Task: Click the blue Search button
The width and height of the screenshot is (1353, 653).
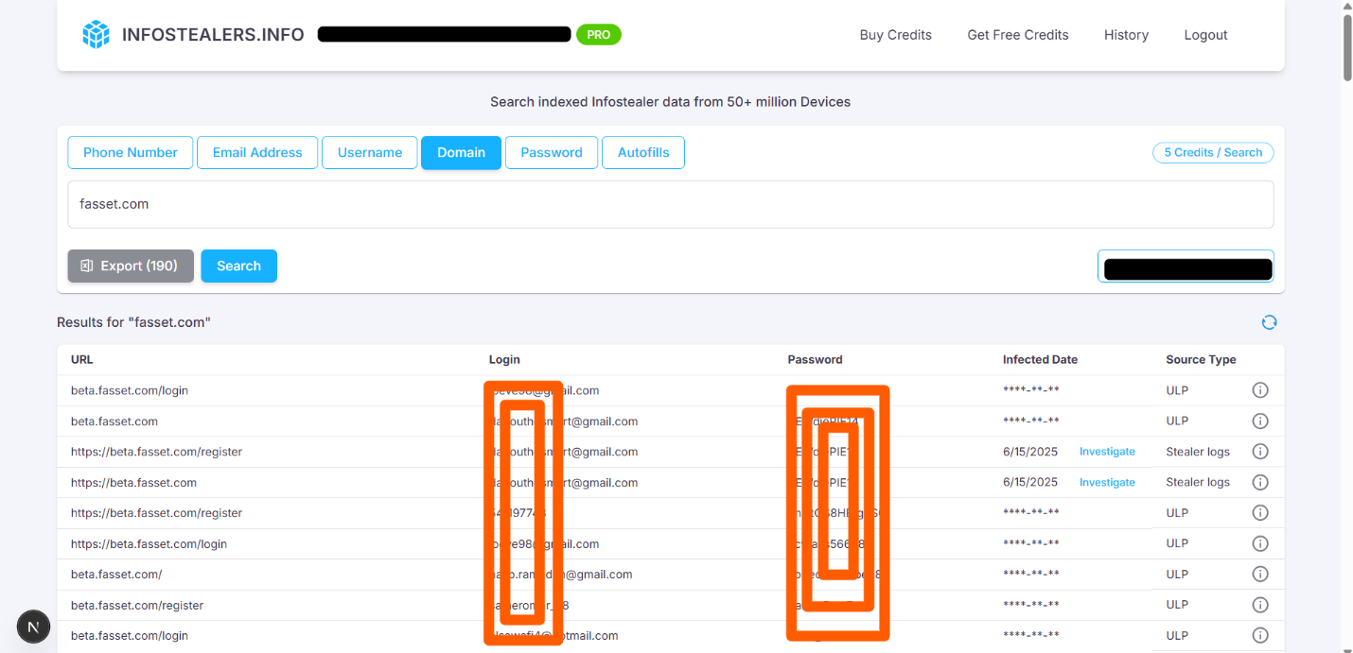Action: point(238,266)
